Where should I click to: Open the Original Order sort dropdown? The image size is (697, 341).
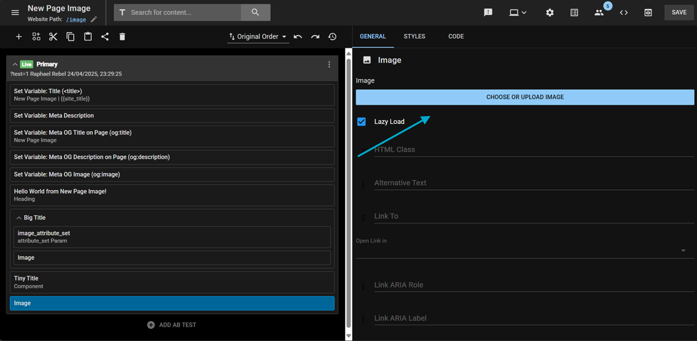[257, 36]
